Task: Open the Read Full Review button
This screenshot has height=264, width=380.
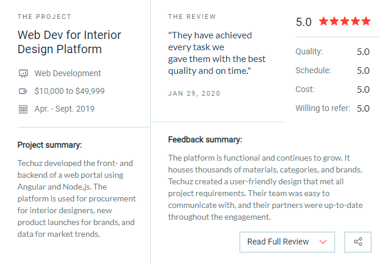Action: pyautogui.click(x=287, y=242)
